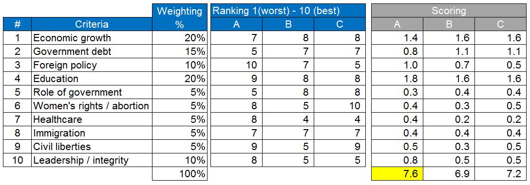Screen dimensions: 530x185
Task: Select the Civil liberties criteria cell
Action: tap(92, 147)
